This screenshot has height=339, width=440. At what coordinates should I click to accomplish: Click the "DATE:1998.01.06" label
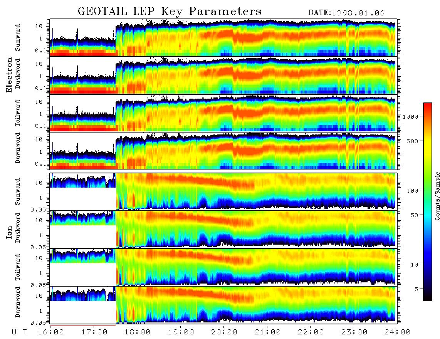346,13
